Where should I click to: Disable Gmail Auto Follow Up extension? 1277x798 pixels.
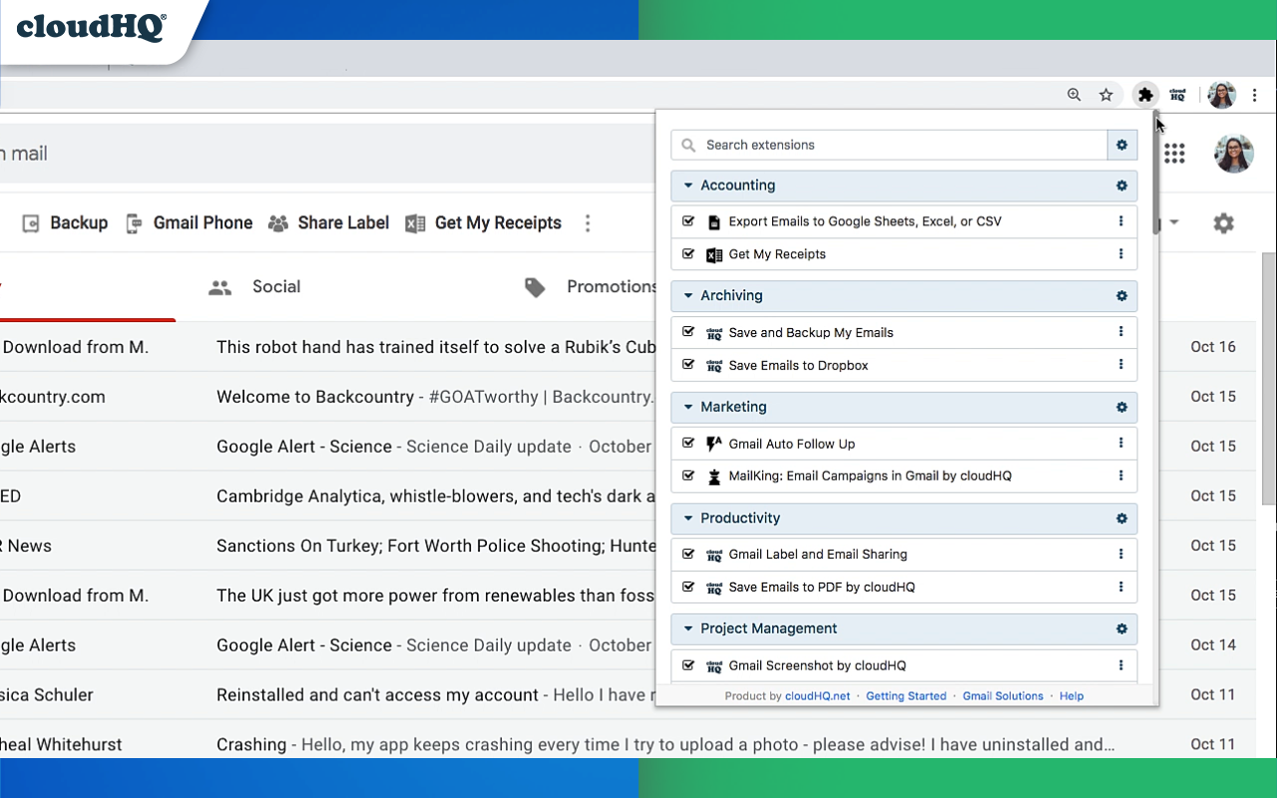point(688,443)
